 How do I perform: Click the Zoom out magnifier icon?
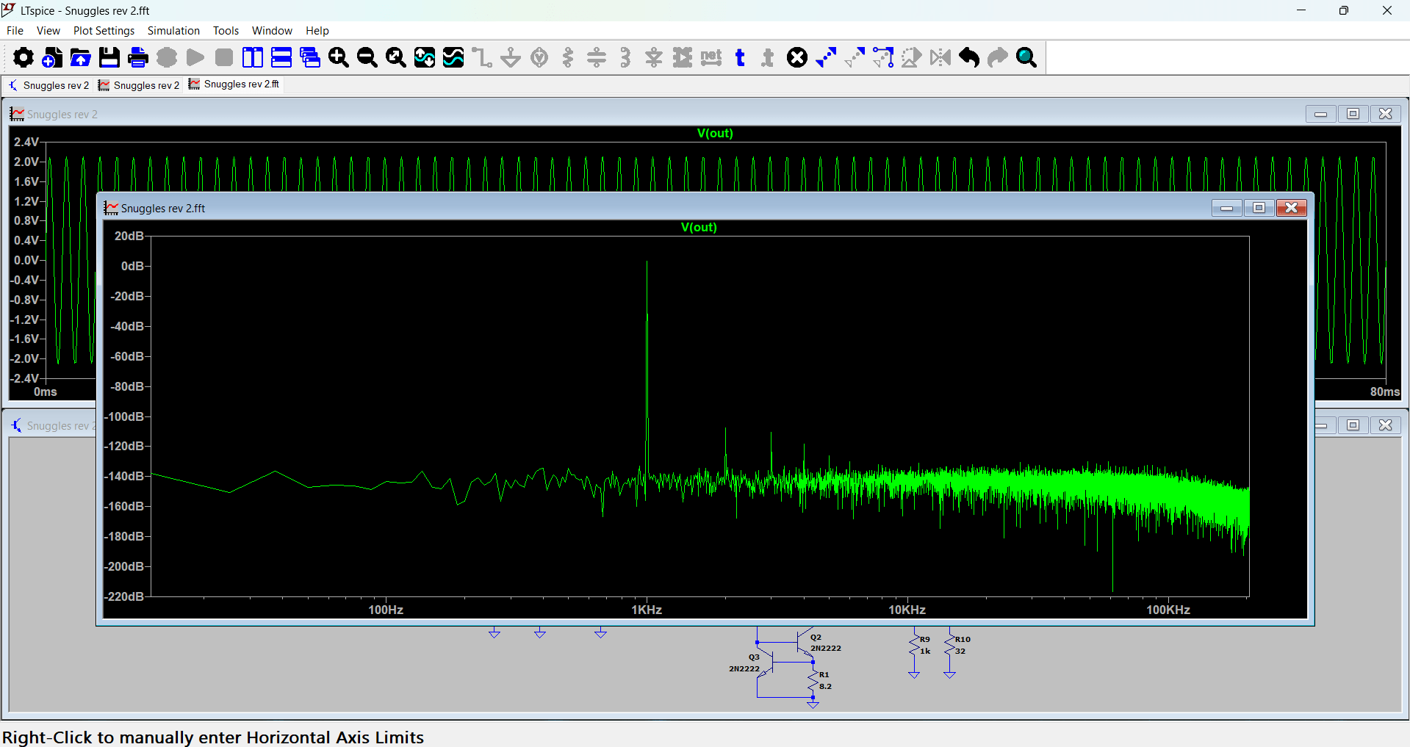click(367, 57)
